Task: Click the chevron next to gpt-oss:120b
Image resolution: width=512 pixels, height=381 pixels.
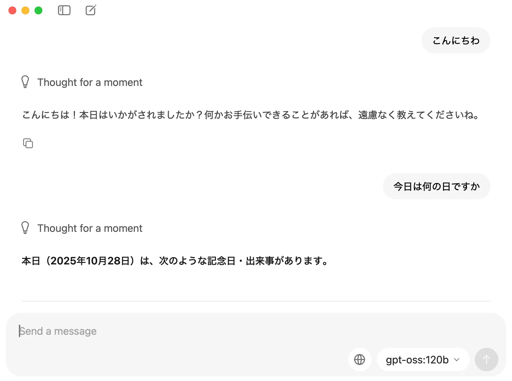Action: point(457,360)
